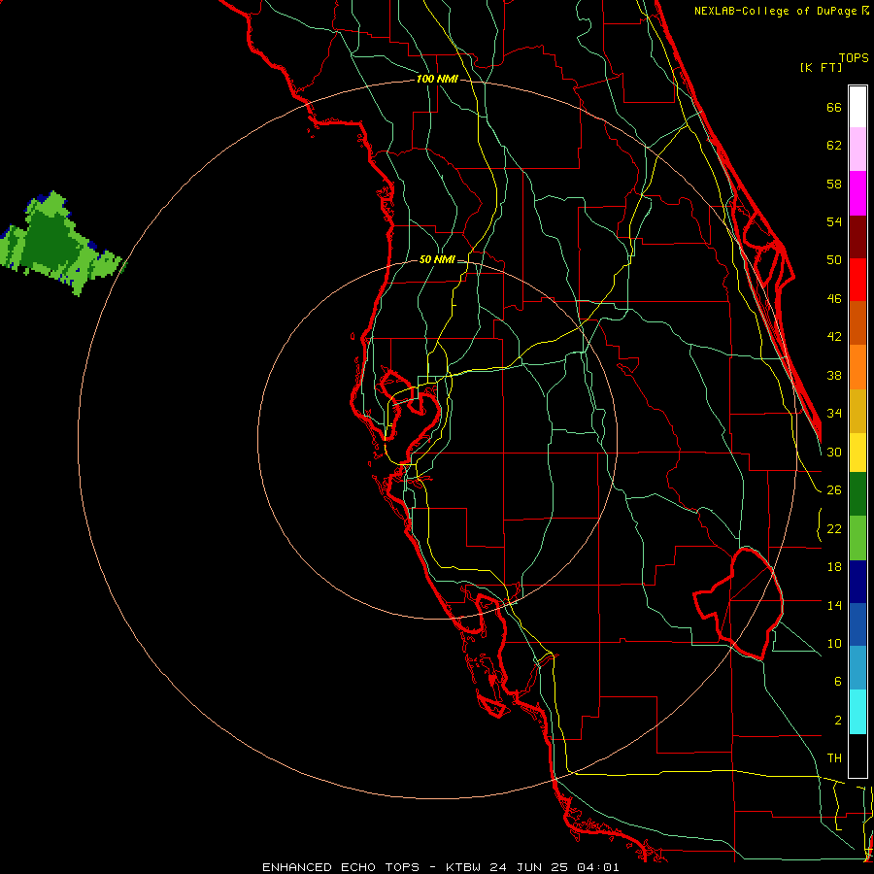
Task: Click the orange 38 kft legend swatch
Action: point(857,367)
